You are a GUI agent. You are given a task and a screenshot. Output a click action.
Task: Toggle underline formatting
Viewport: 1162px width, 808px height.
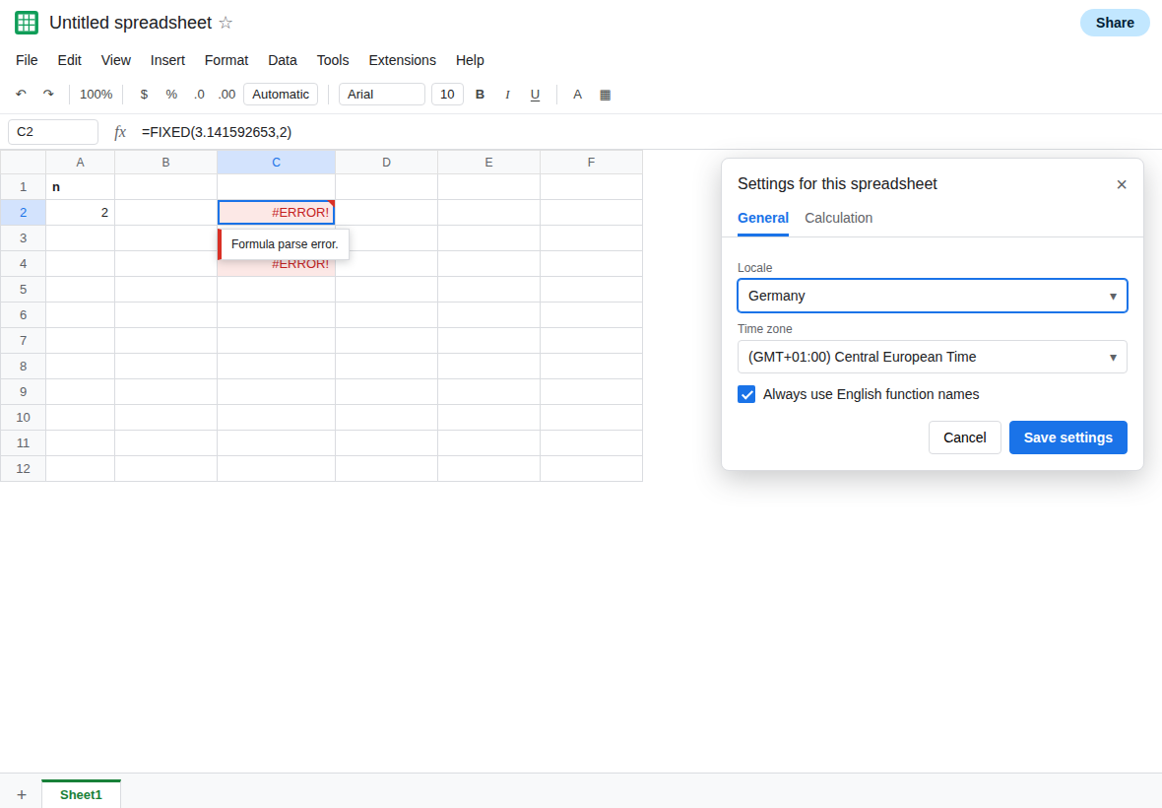pyautogui.click(x=535, y=95)
